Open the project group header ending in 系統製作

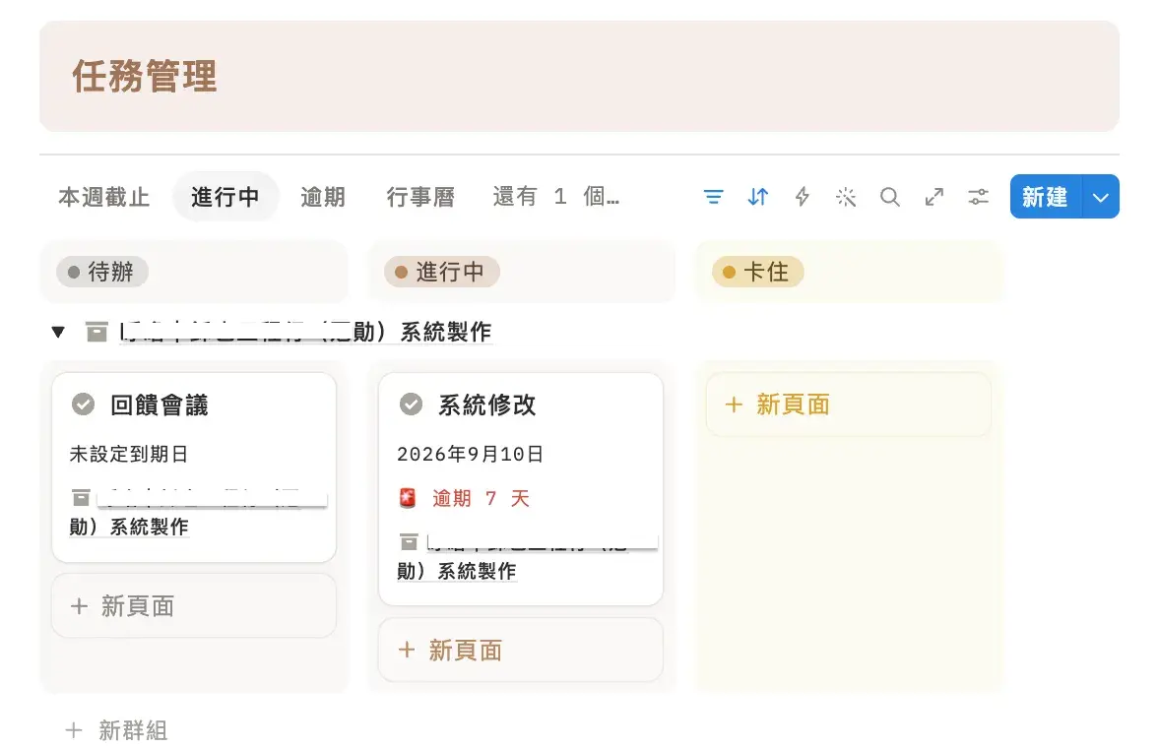(x=305, y=333)
